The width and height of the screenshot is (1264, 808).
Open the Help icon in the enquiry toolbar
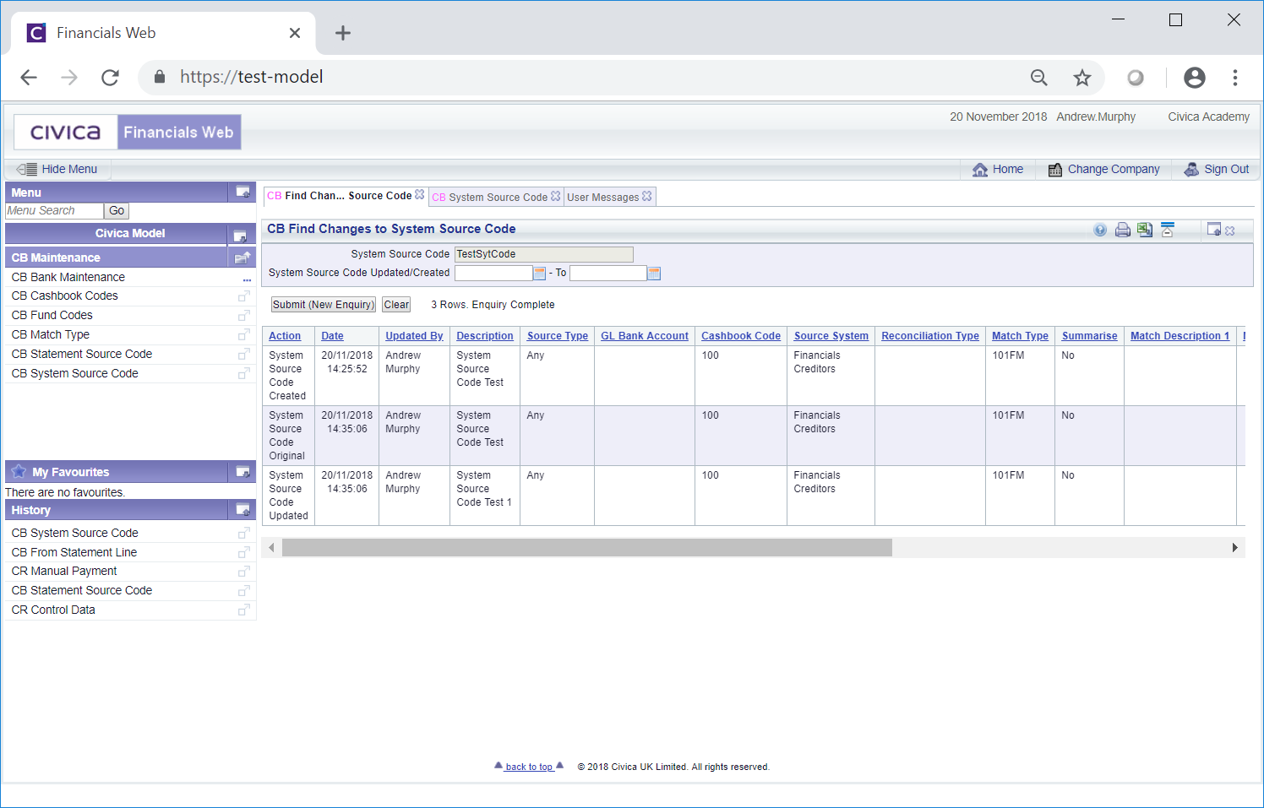tap(1100, 230)
